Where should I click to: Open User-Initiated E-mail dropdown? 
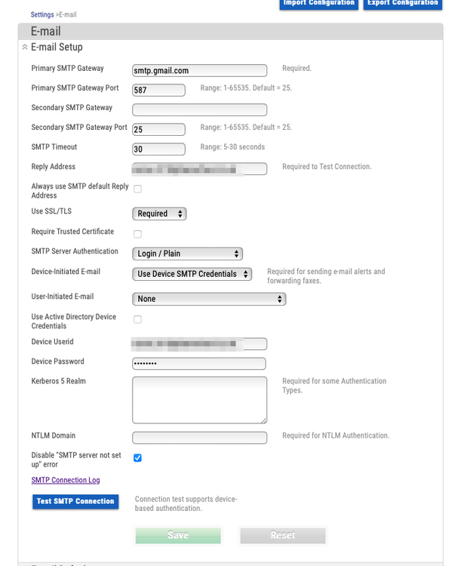tap(209, 299)
